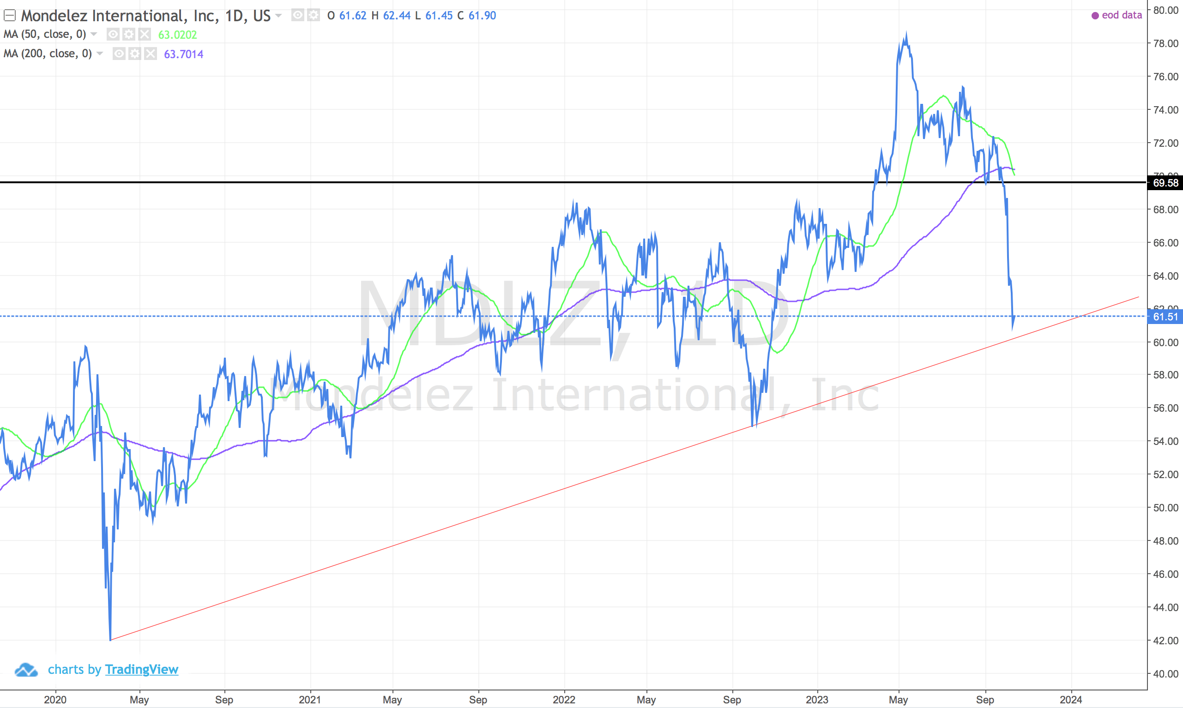This screenshot has height=708, width=1183.
Task: Click the MA 200 value 63.7014
Action: tap(184, 54)
